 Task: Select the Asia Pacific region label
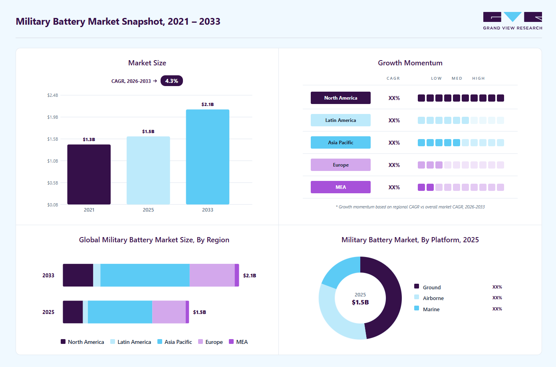tap(341, 143)
